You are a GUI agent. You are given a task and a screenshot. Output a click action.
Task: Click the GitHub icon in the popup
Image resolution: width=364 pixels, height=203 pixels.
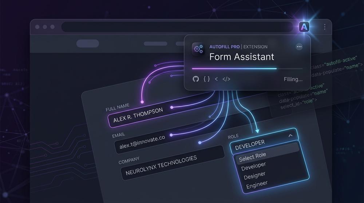196,79
